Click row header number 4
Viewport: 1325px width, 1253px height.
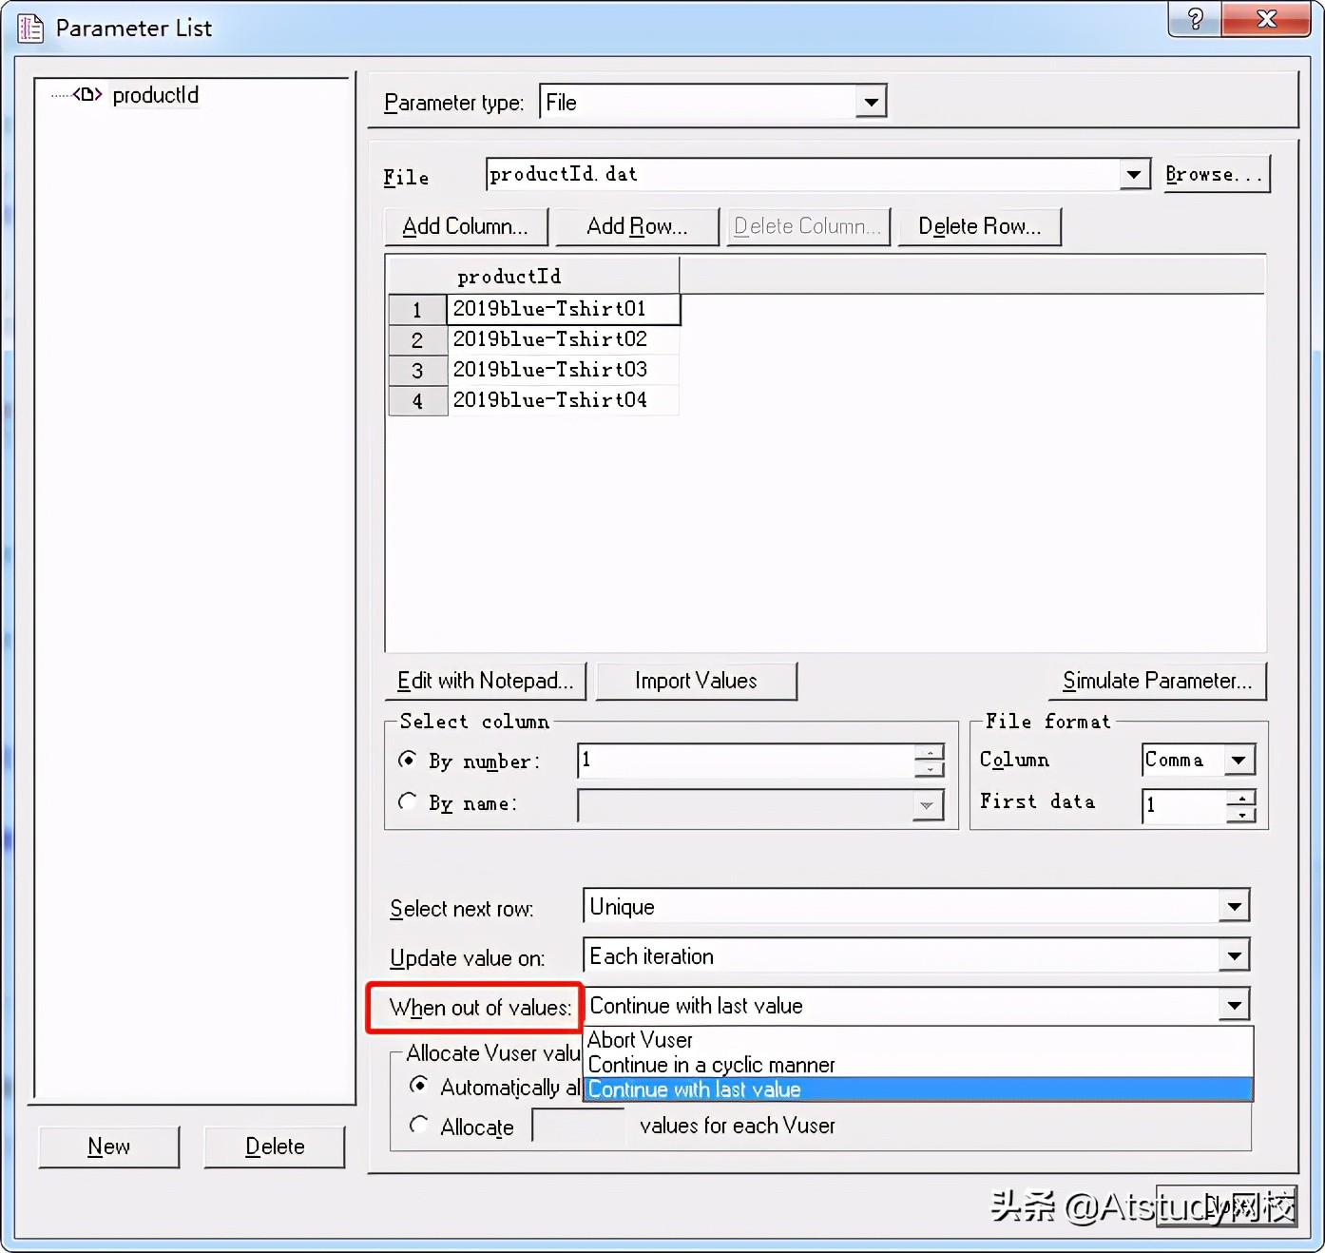coord(417,401)
